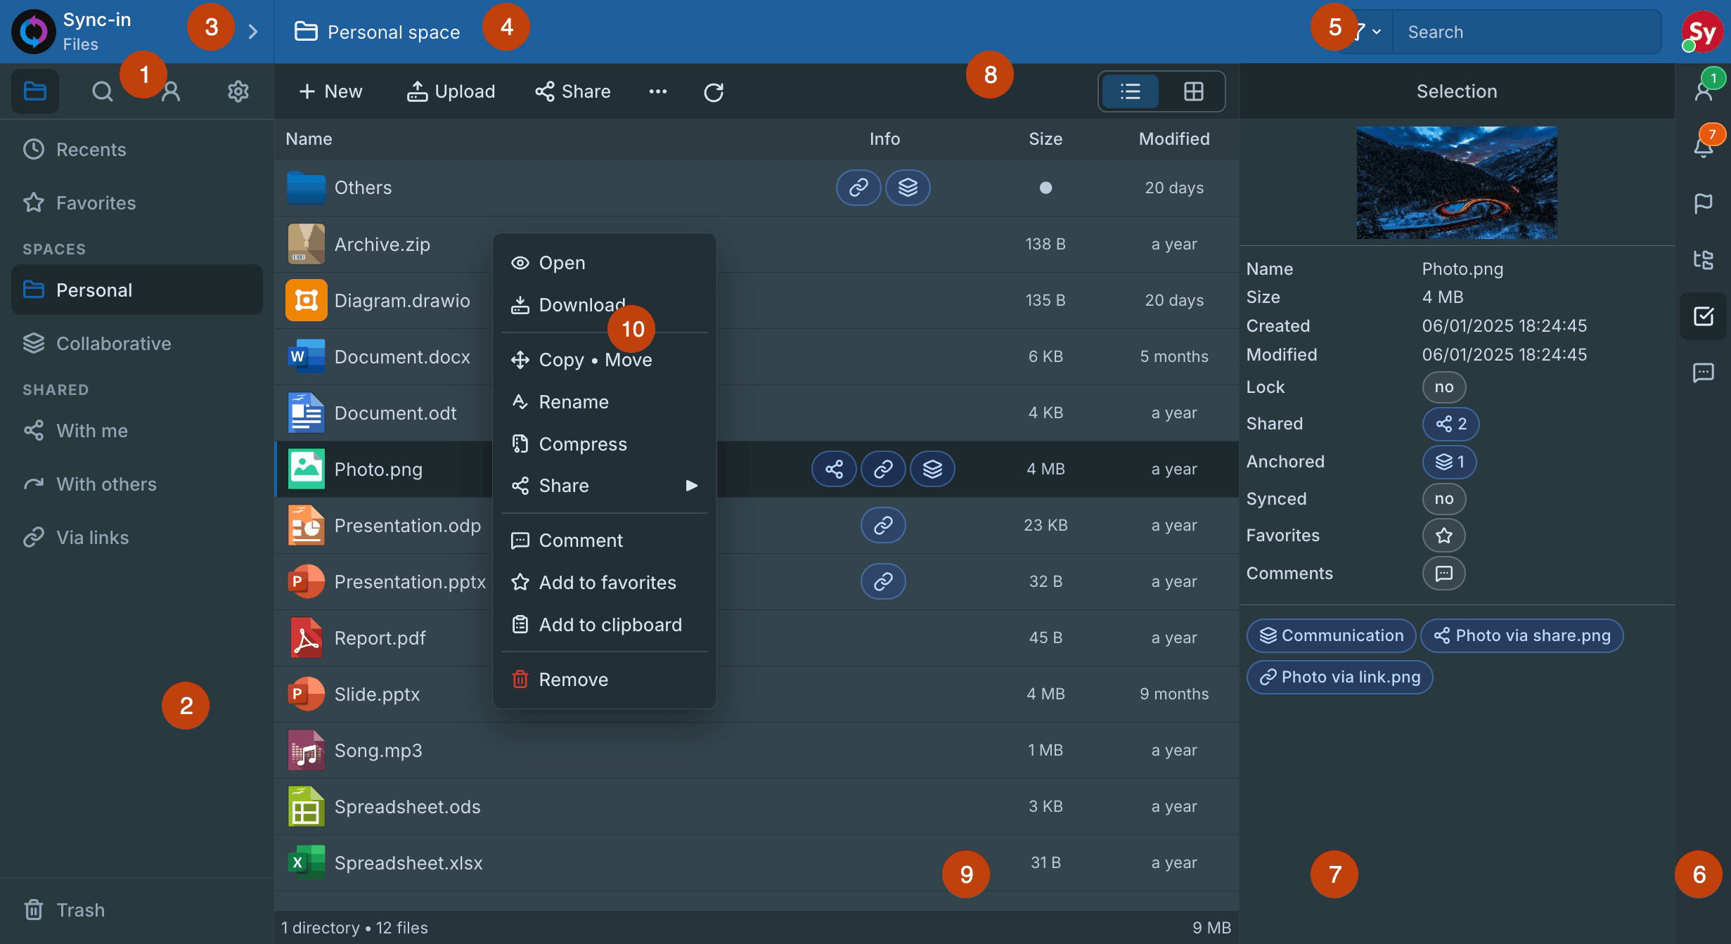The image size is (1731, 944).
Task: Open the notifications bell icon
Action: point(1704,146)
